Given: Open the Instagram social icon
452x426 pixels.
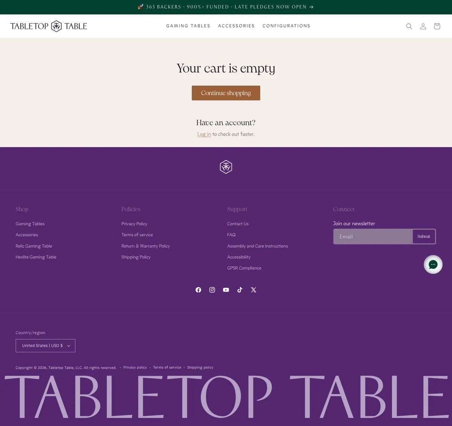Looking at the screenshot, I should pyautogui.click(x=212, y=290).
